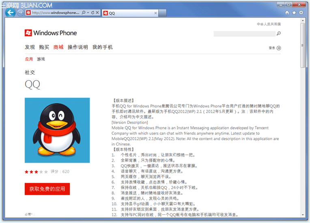This screenshot has width=310, height=223.
Task: Click the browser forward arrow button
Action: [20, 13]
